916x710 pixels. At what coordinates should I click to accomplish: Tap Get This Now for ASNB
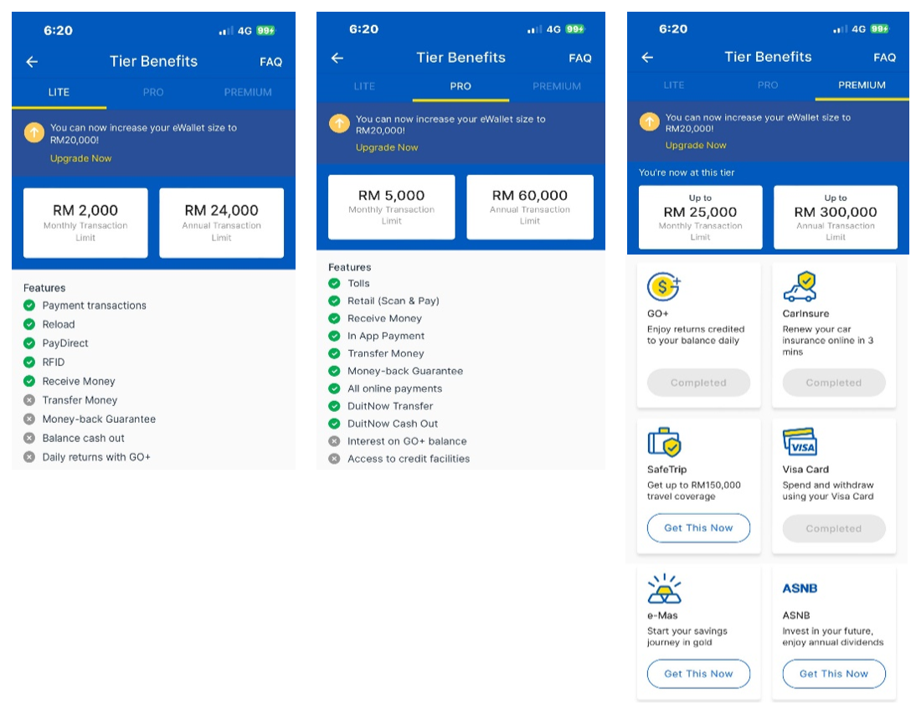(x=833, y=674)
